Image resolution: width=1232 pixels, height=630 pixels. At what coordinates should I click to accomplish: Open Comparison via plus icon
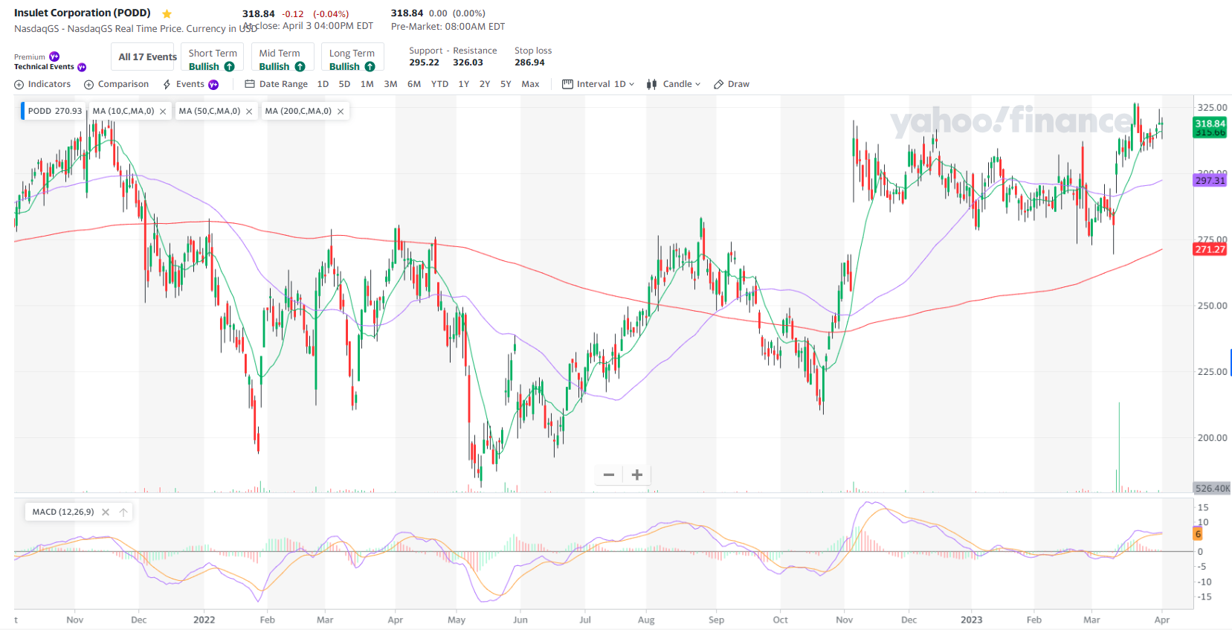click(x=89, y=85)
